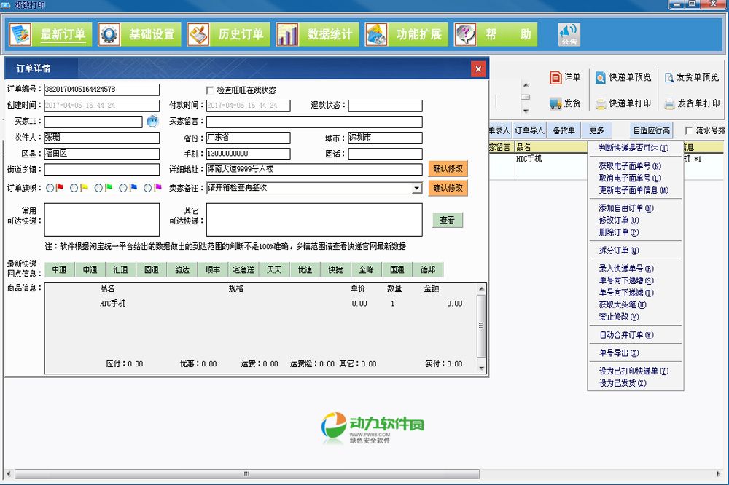Open the 更多 dropdown button
Screen dimensions: 729x485
coord(597,131)
